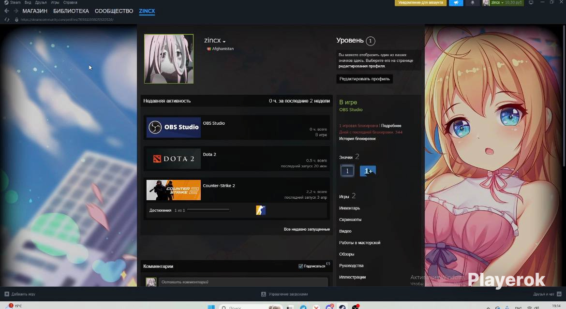Reload the page with the refresh icon
Image resolution: width=566 pixels, height=309 pixels.
6,19
